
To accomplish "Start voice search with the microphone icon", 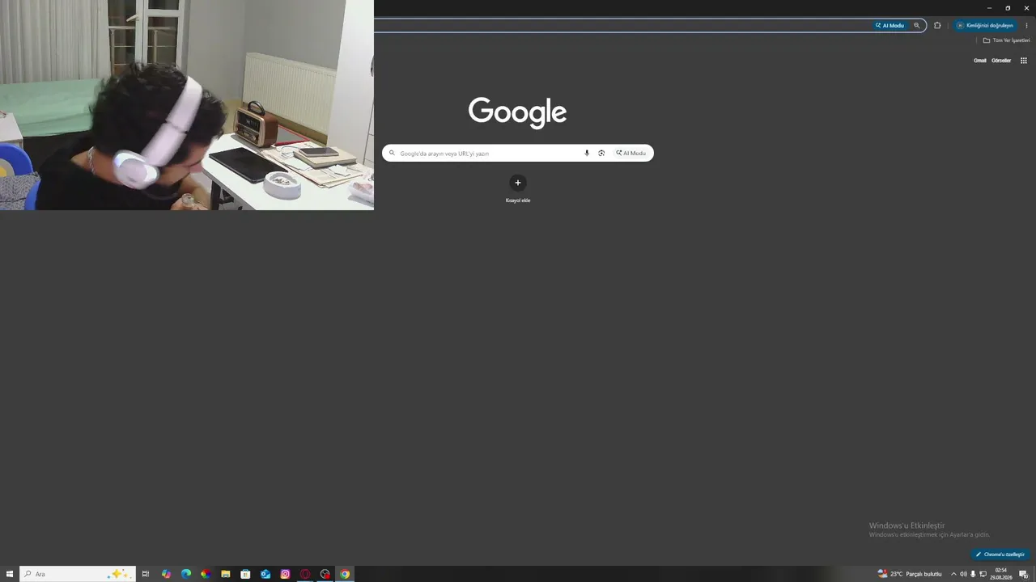I will (x=587, y=153).
